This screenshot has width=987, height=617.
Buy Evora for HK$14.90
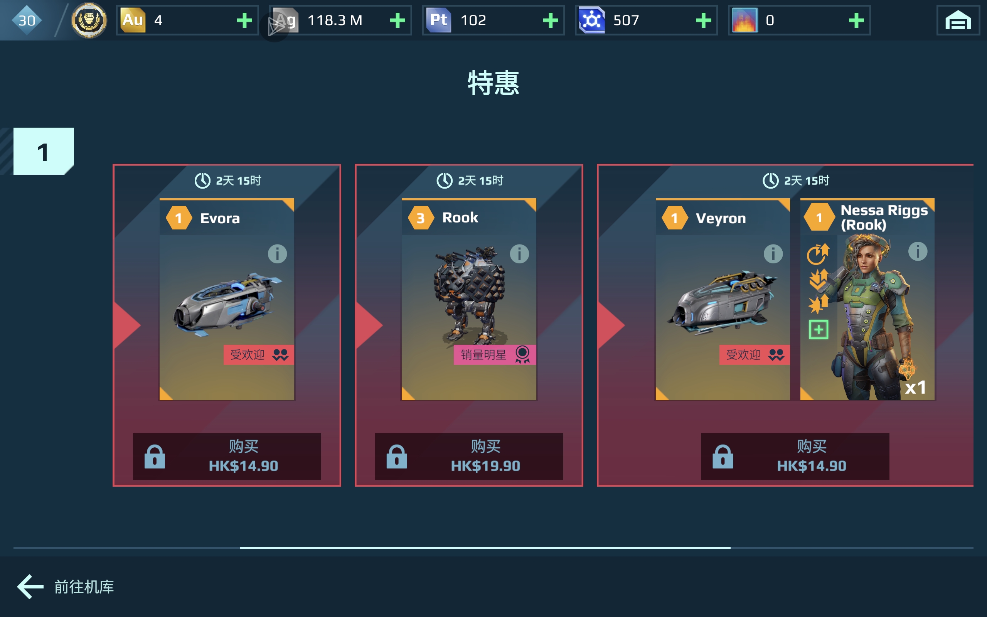coord(227,456)
